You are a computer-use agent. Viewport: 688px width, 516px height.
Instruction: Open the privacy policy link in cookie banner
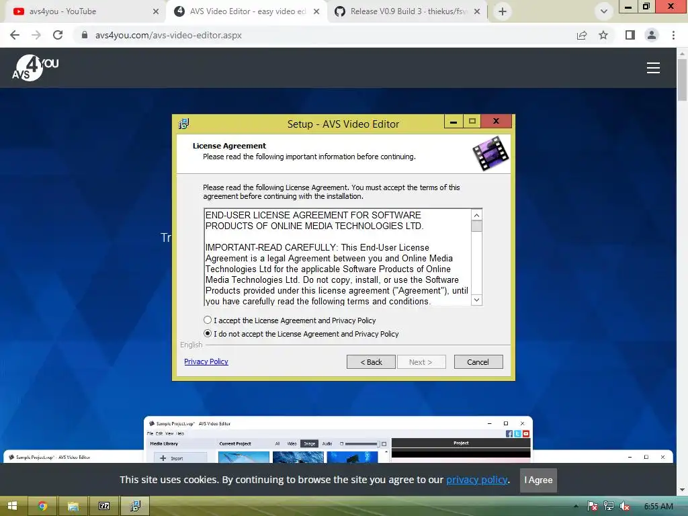click(476, 480)
